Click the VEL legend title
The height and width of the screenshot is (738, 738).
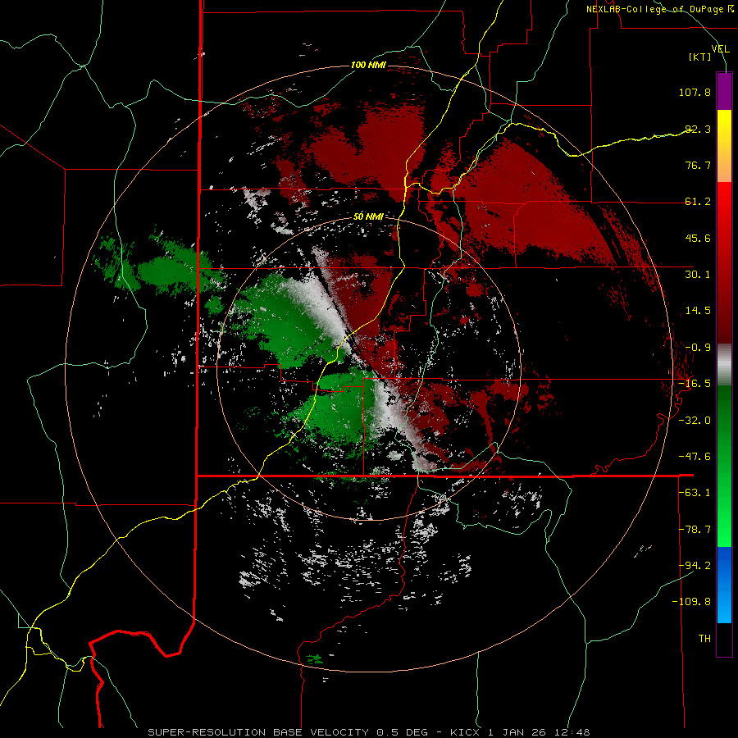tap(720, 48)
